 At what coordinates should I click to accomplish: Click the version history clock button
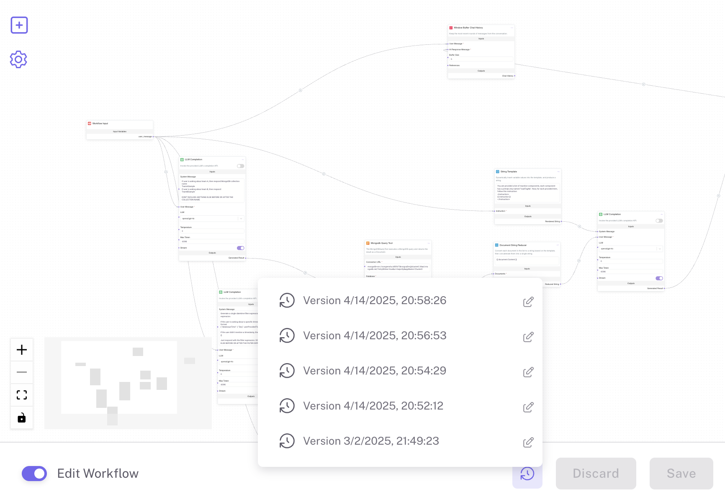click(527, 474)
